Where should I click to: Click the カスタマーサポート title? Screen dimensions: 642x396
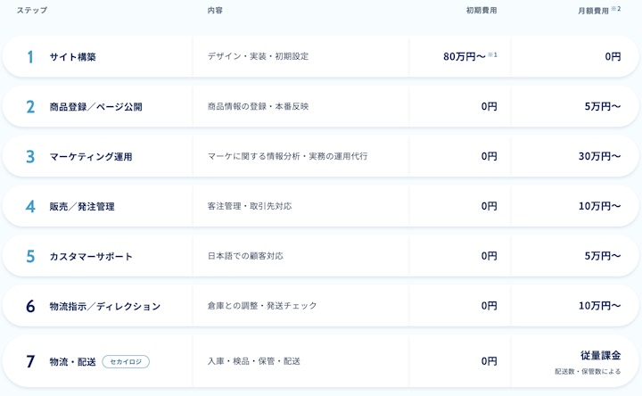(x=91, y=256)
